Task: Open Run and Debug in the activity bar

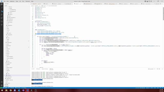Action: click(x=2, y=15)
